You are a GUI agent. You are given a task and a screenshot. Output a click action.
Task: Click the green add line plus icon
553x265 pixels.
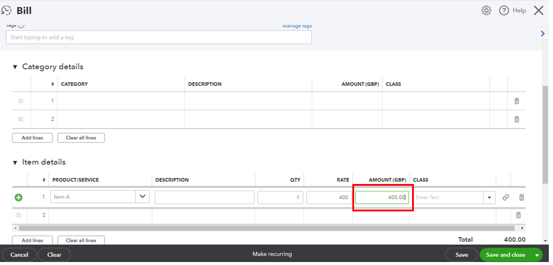[19, 198]
